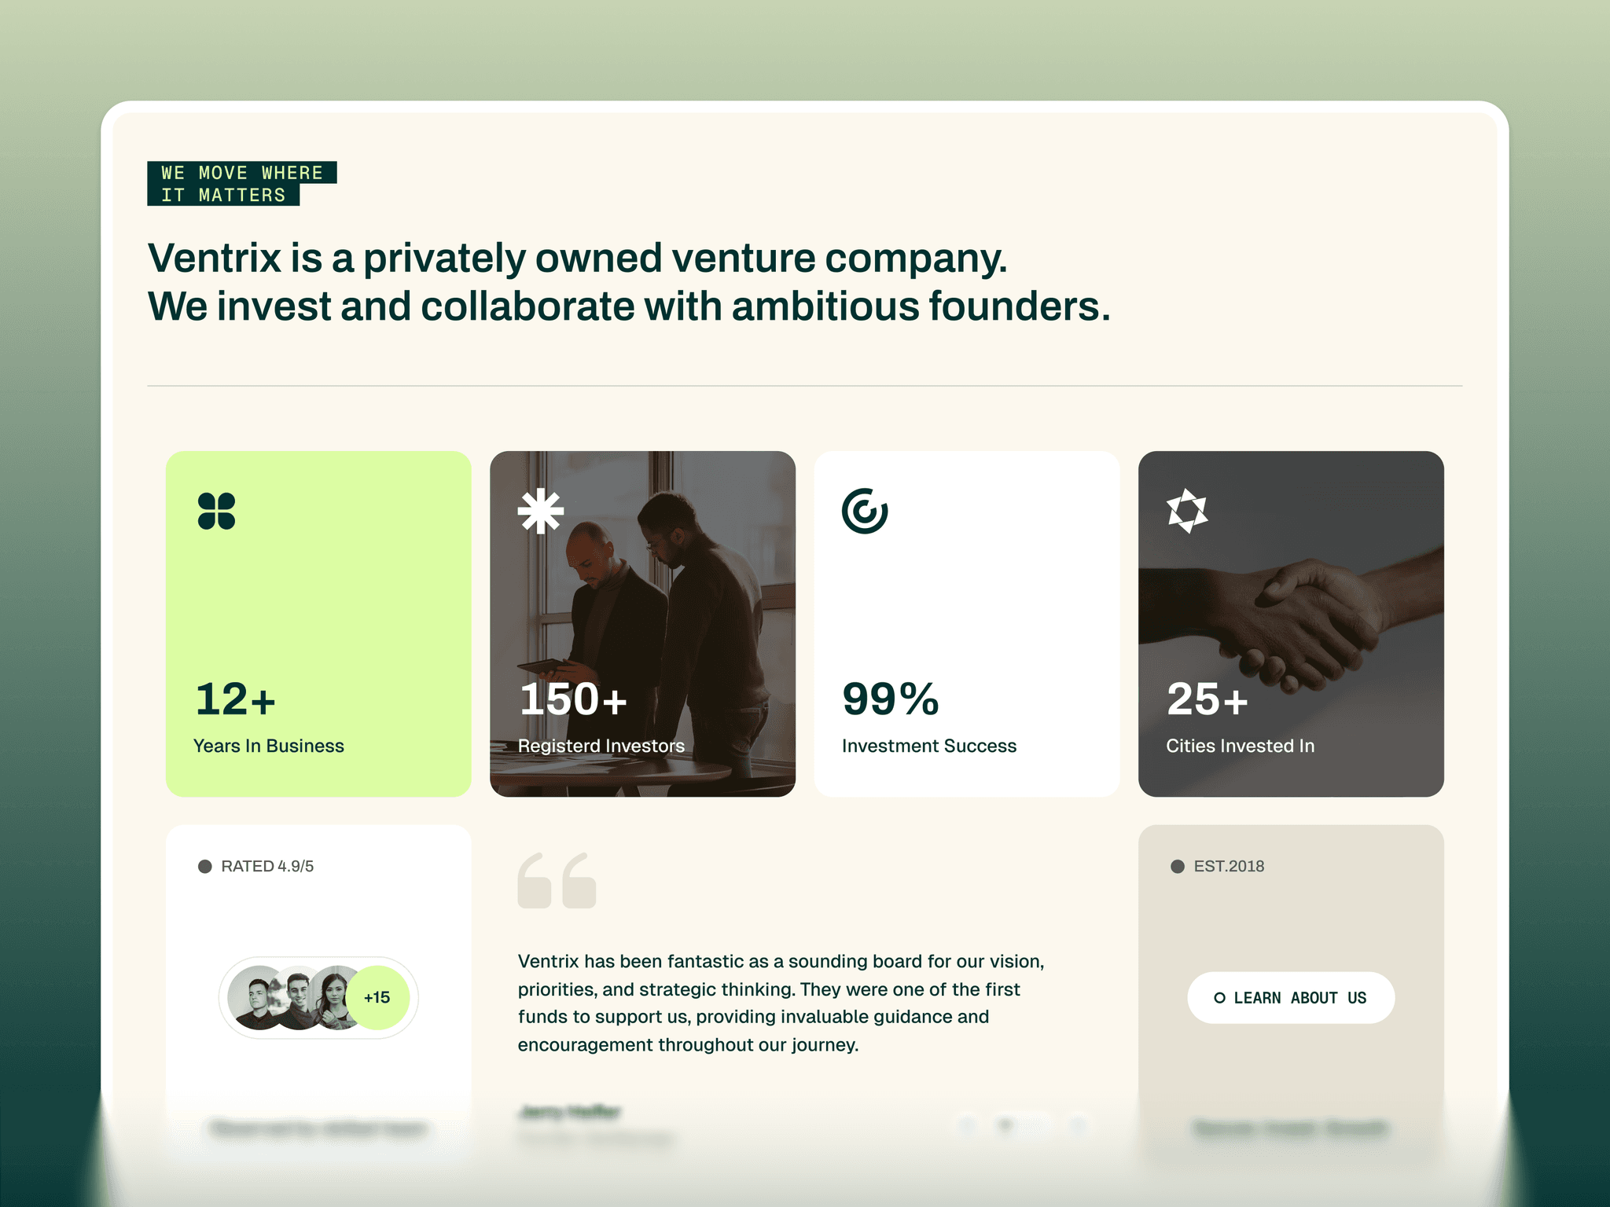Image resolution: width=1610 pixels, height=1207 pixels.
Task: Select the first team member avatar
Action: click(x=255, y=998)
